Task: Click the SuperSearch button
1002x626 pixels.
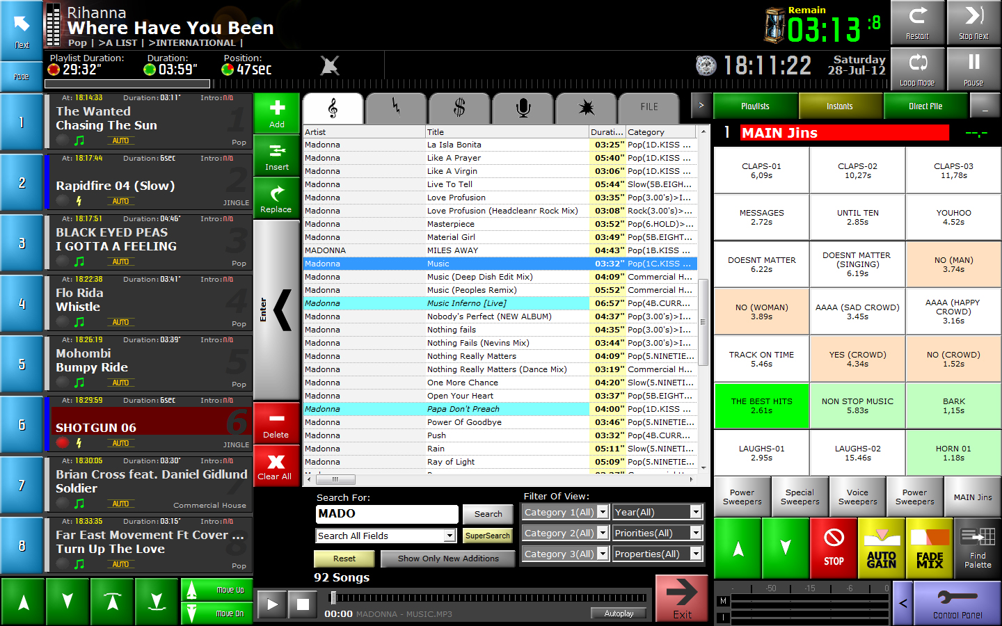Action: point(488,536)
